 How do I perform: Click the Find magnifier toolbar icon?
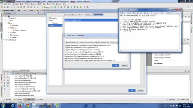point(28,7)
